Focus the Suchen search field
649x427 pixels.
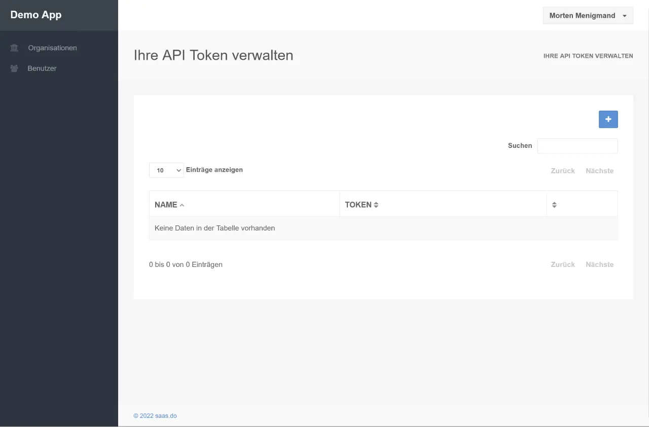click(577, 146)
